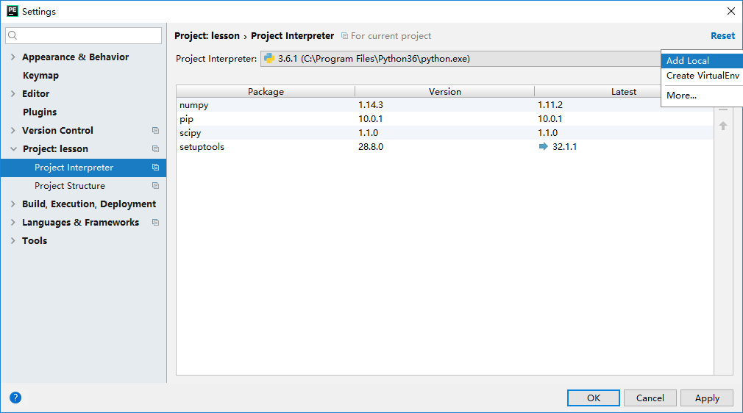The image size is (743, 413).
Task: Click the small icon before For current project
Action: 344,36
